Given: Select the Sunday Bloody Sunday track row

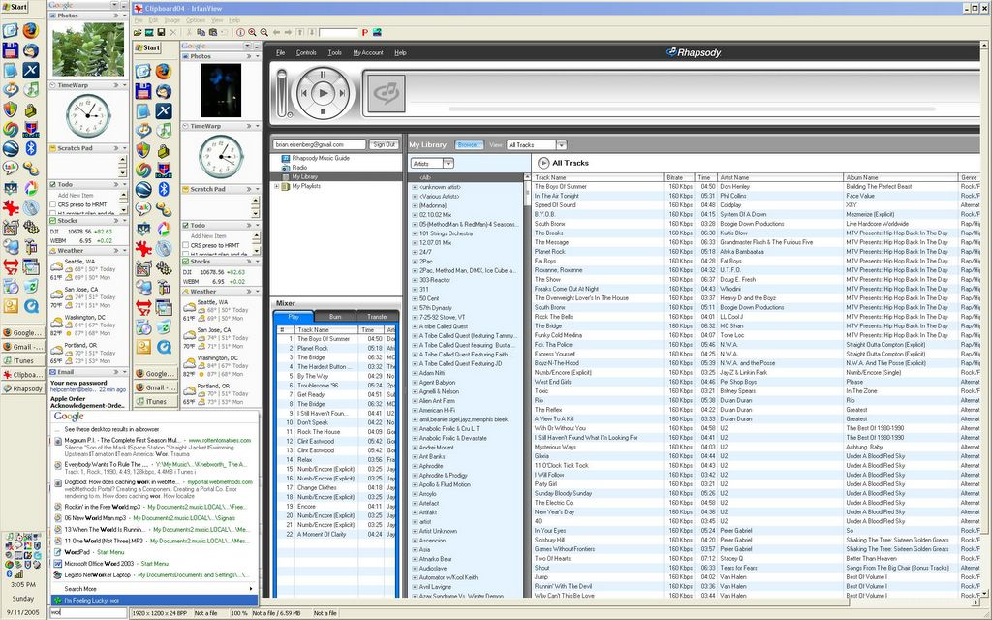Looking at the screenshot, I should [x=756, y=493].
